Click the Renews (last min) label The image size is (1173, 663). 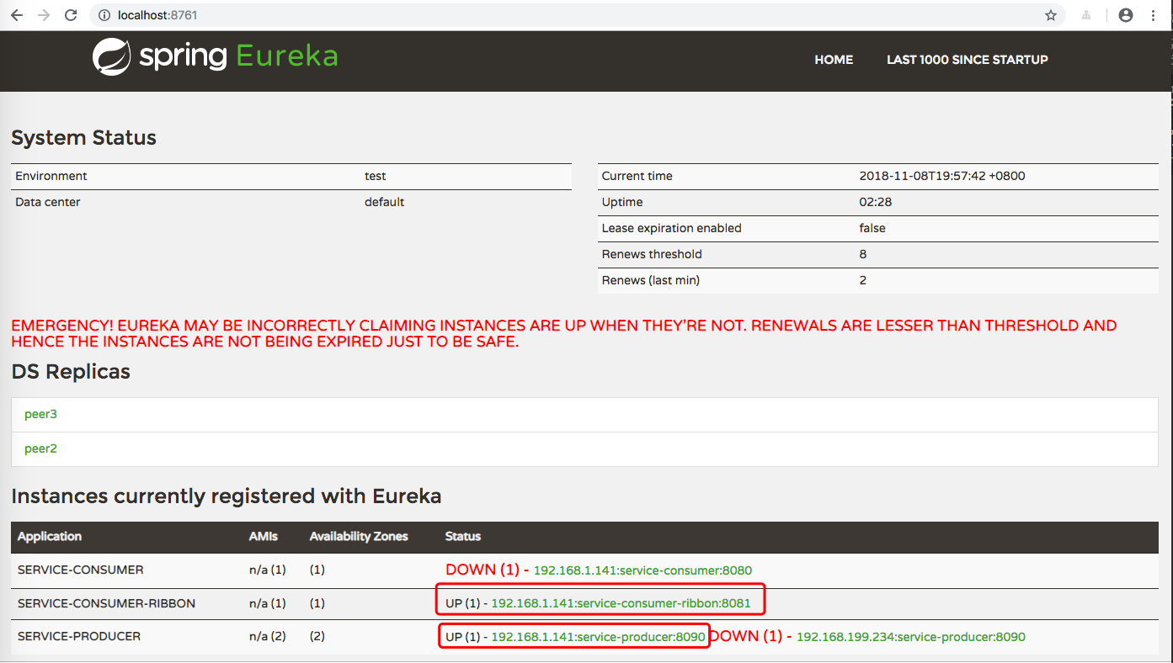coord(651,280)
